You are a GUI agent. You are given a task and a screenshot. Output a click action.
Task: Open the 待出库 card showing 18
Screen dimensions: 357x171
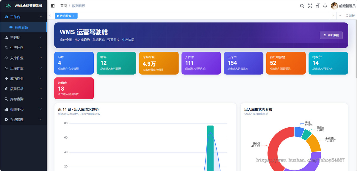(74, 88)
